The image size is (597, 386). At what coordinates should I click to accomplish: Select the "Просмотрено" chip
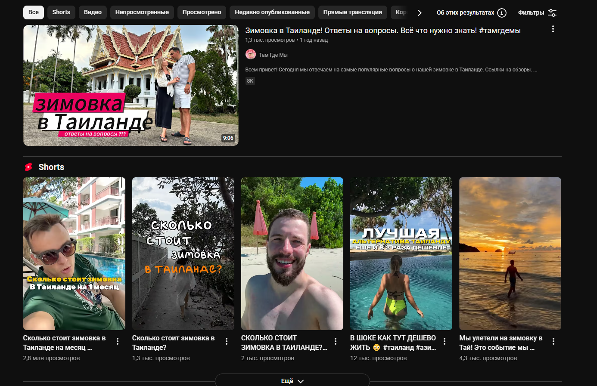click(202, 12)
